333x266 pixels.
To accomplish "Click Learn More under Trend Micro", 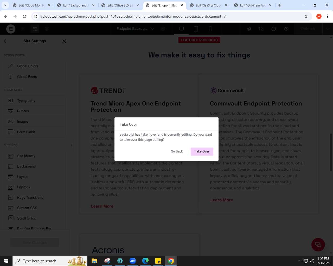I will coord(102,206).
